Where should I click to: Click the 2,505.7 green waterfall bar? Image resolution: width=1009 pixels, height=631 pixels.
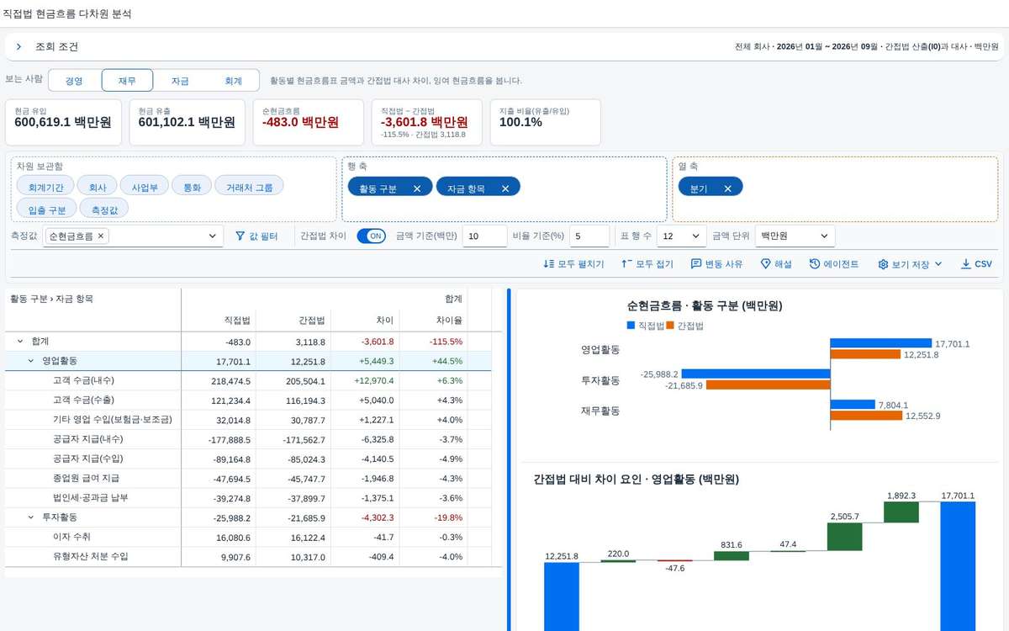tap(844, 537)
